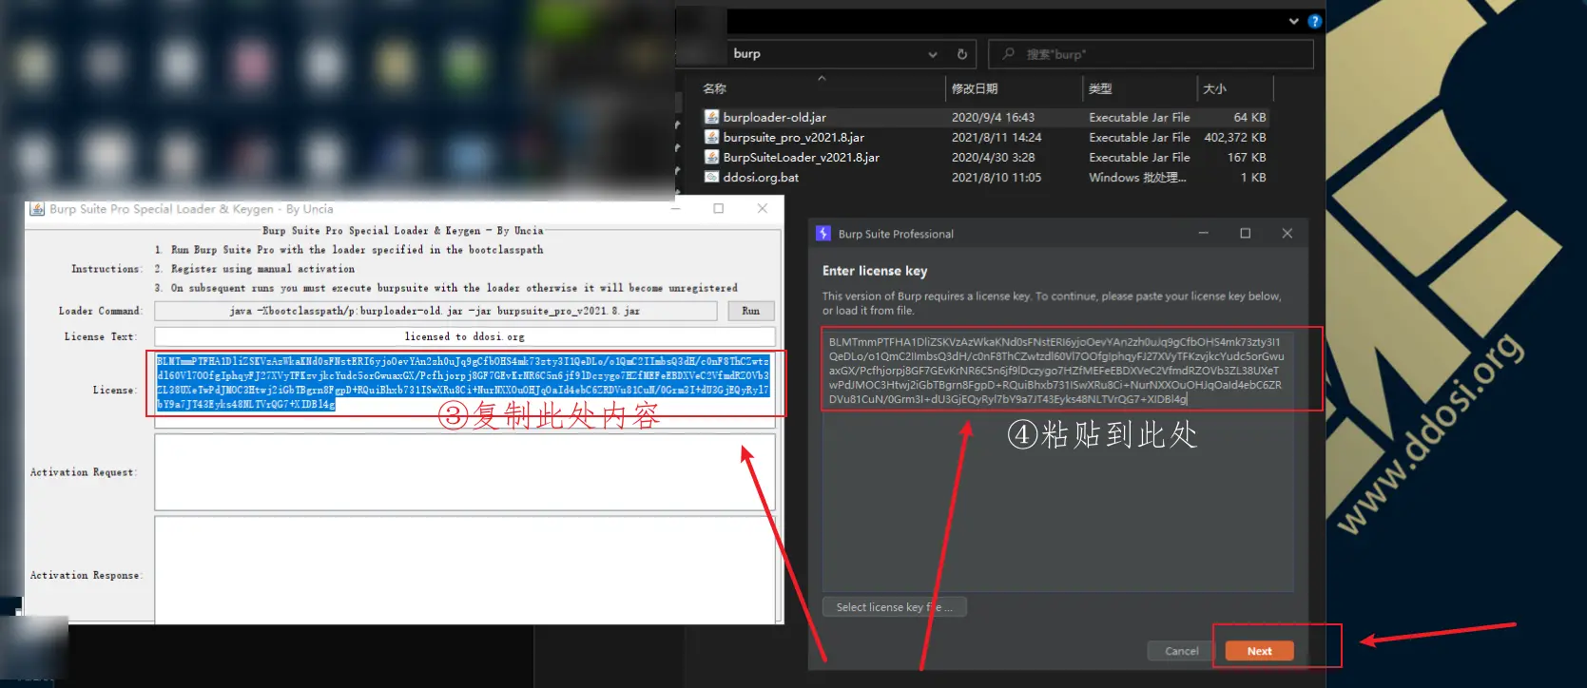
Task: Click Cancel in Burp Suite Professional dialog
Action: pos(1181,651)
